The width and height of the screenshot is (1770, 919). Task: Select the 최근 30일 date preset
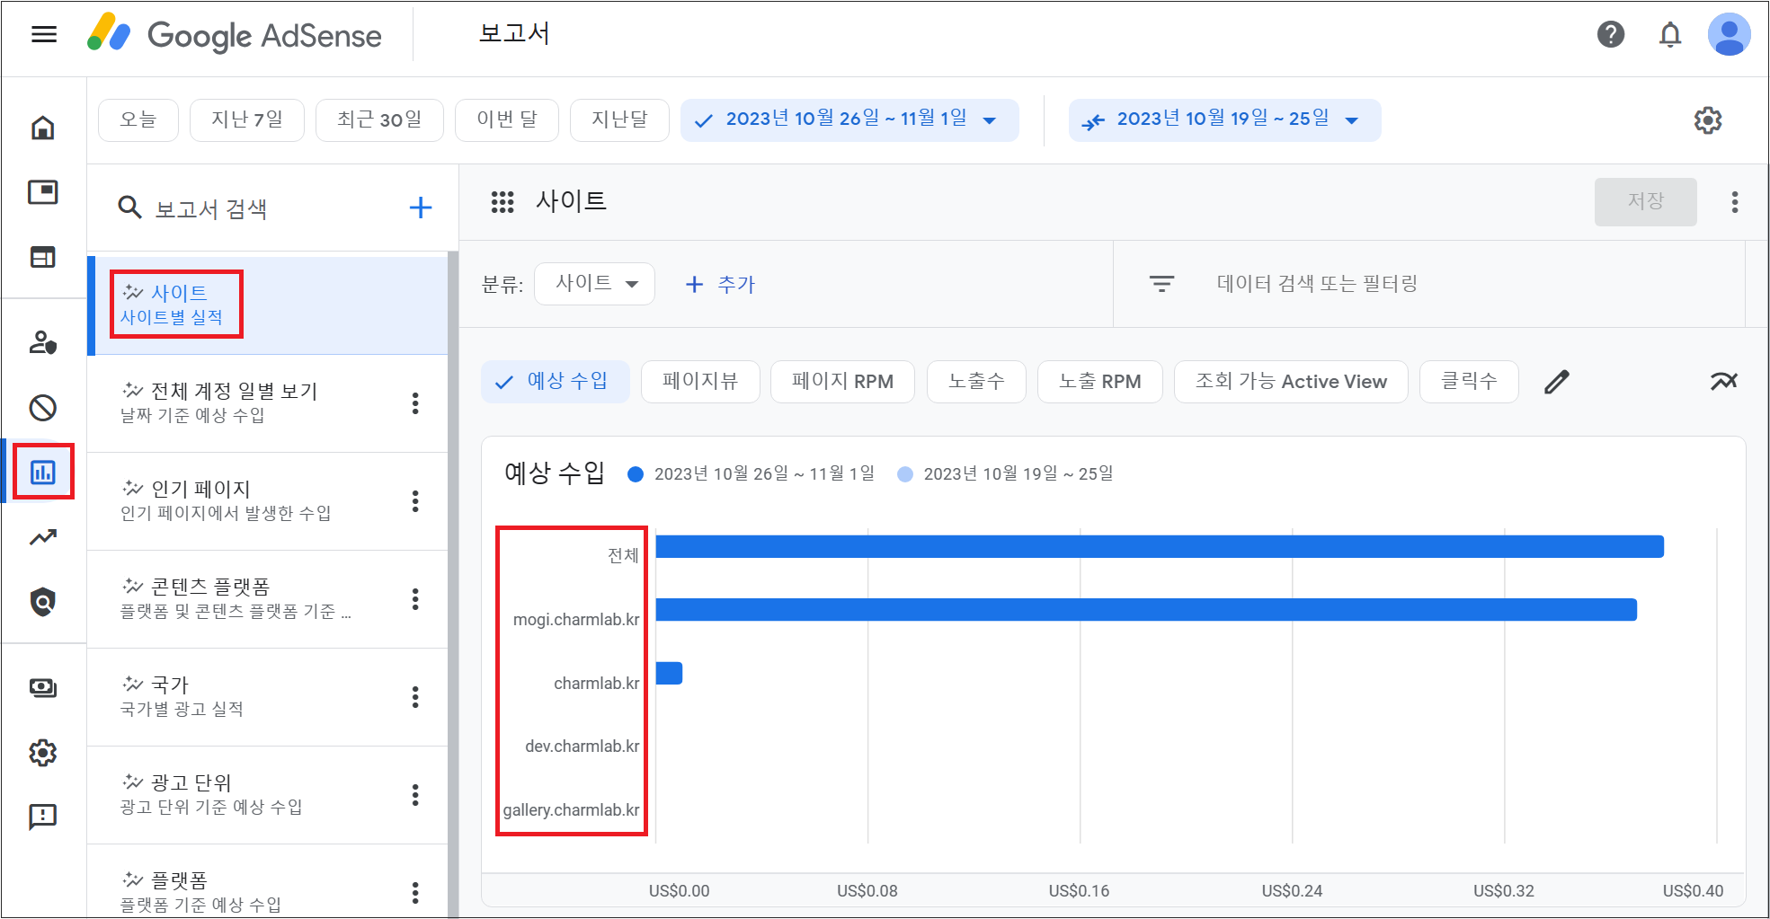click(x=379, y=120)
